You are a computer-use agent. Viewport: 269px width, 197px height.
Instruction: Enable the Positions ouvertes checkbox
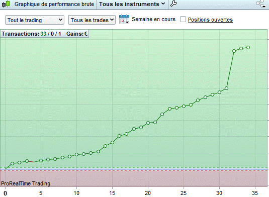[183, 19]
